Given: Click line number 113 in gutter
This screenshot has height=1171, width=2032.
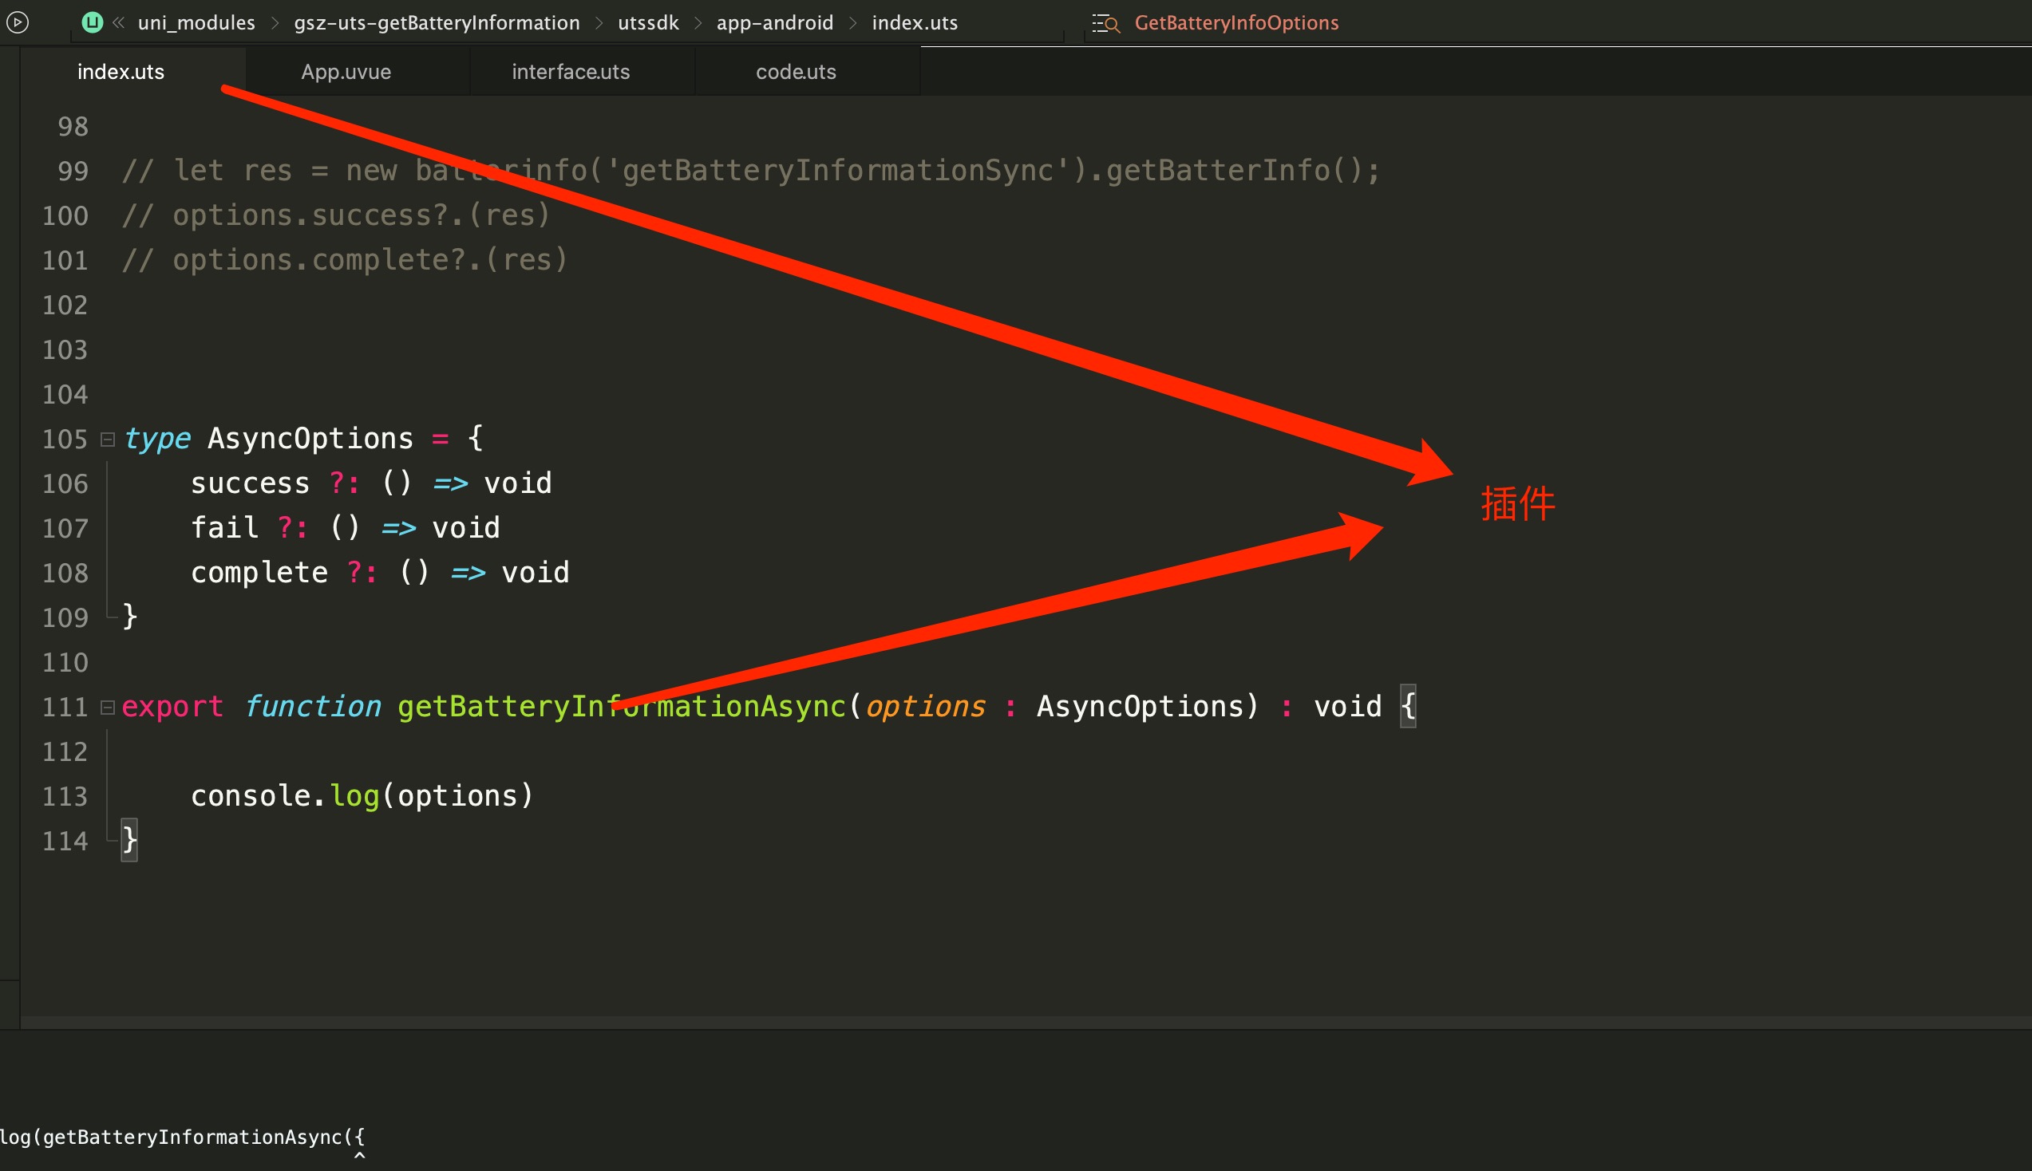Looking at the screenshot, I should pos(65,796).
